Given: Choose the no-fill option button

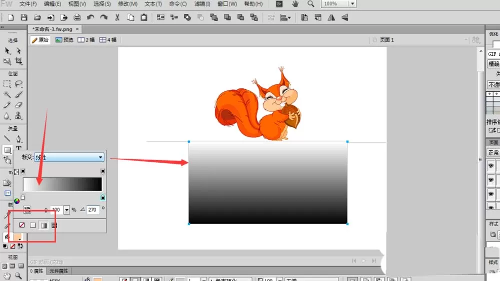Looking at the screenshot, I should 21,225.
